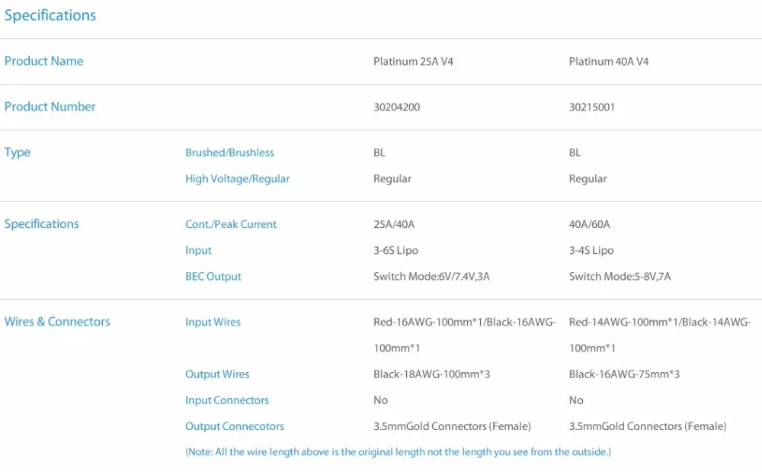
Task: Click the 'Cont./Peak Current' label
Action: point(231,225)
